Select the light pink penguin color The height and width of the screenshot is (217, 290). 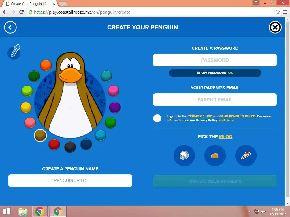tap(30, 123)
